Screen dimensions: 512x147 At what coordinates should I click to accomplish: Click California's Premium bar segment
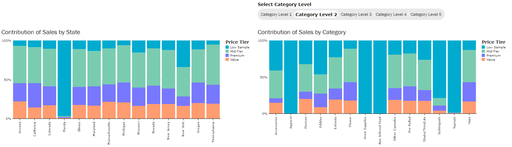coord(35,95)
